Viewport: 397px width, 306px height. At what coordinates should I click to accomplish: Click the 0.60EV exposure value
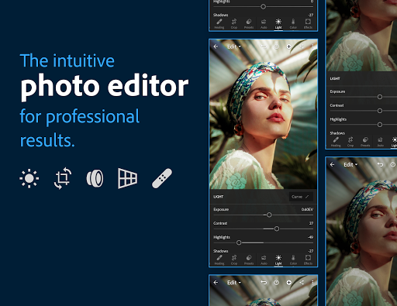pos(307,209)
